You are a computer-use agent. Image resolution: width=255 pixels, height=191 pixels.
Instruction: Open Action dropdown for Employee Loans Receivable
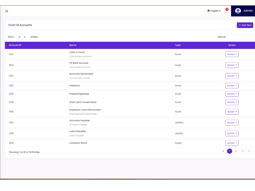(232, 112)
